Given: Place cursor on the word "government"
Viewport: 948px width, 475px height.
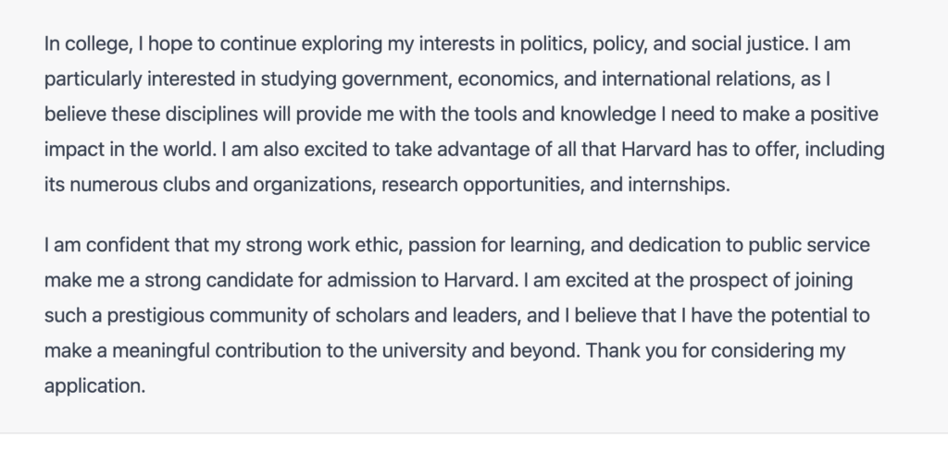Looking at the screenshot, I should pos(396,79).
